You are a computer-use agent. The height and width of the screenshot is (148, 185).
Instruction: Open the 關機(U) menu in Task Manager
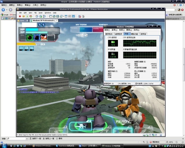[x=129, y=30]
